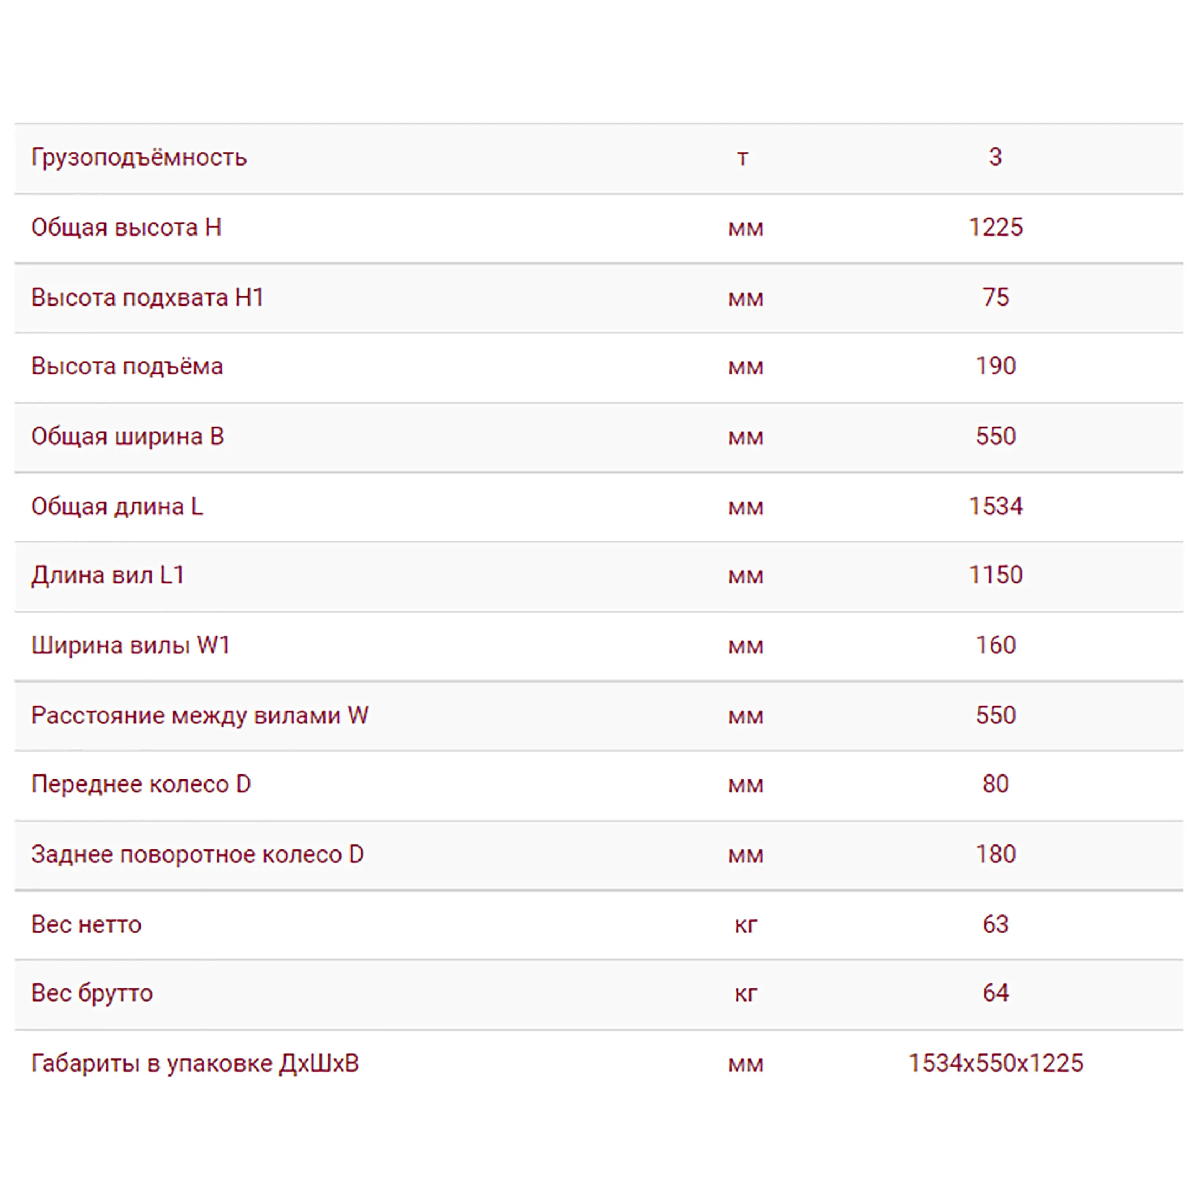Select the 63 value for Вес нетто
The width and height of the screenshot is (1200, 1200).
[x=996, y=924]
